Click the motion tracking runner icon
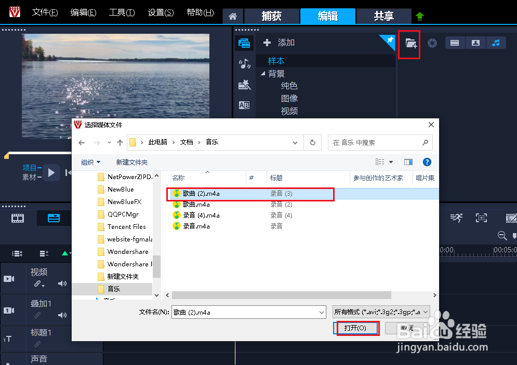 coord(456,218)
